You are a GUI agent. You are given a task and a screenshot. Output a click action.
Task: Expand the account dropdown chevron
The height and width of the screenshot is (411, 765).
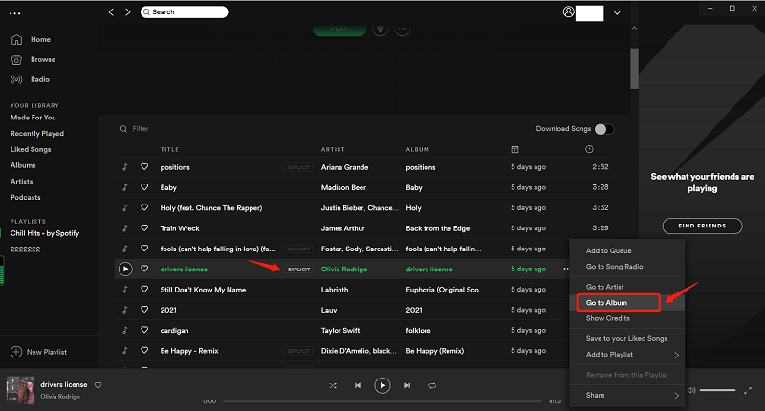617,12
